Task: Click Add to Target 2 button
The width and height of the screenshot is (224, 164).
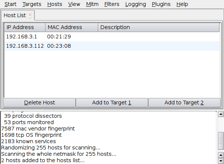Action: pyautogui.click(x=184, y=102)
